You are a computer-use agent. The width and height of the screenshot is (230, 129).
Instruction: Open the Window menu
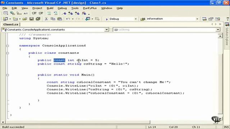[x=107, y=8]
